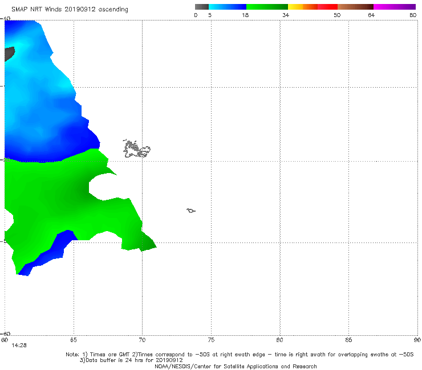The height and width of the screenshot is (370, 422).
Task: Click the color bar label '34'
Action: [286, 15]
